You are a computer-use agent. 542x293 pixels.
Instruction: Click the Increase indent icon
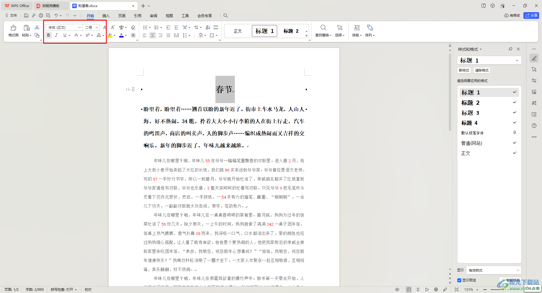[176, 27]
